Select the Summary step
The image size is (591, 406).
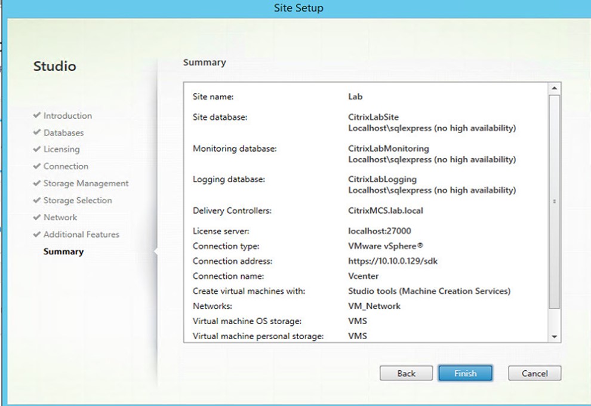click(x=63, y=251)
